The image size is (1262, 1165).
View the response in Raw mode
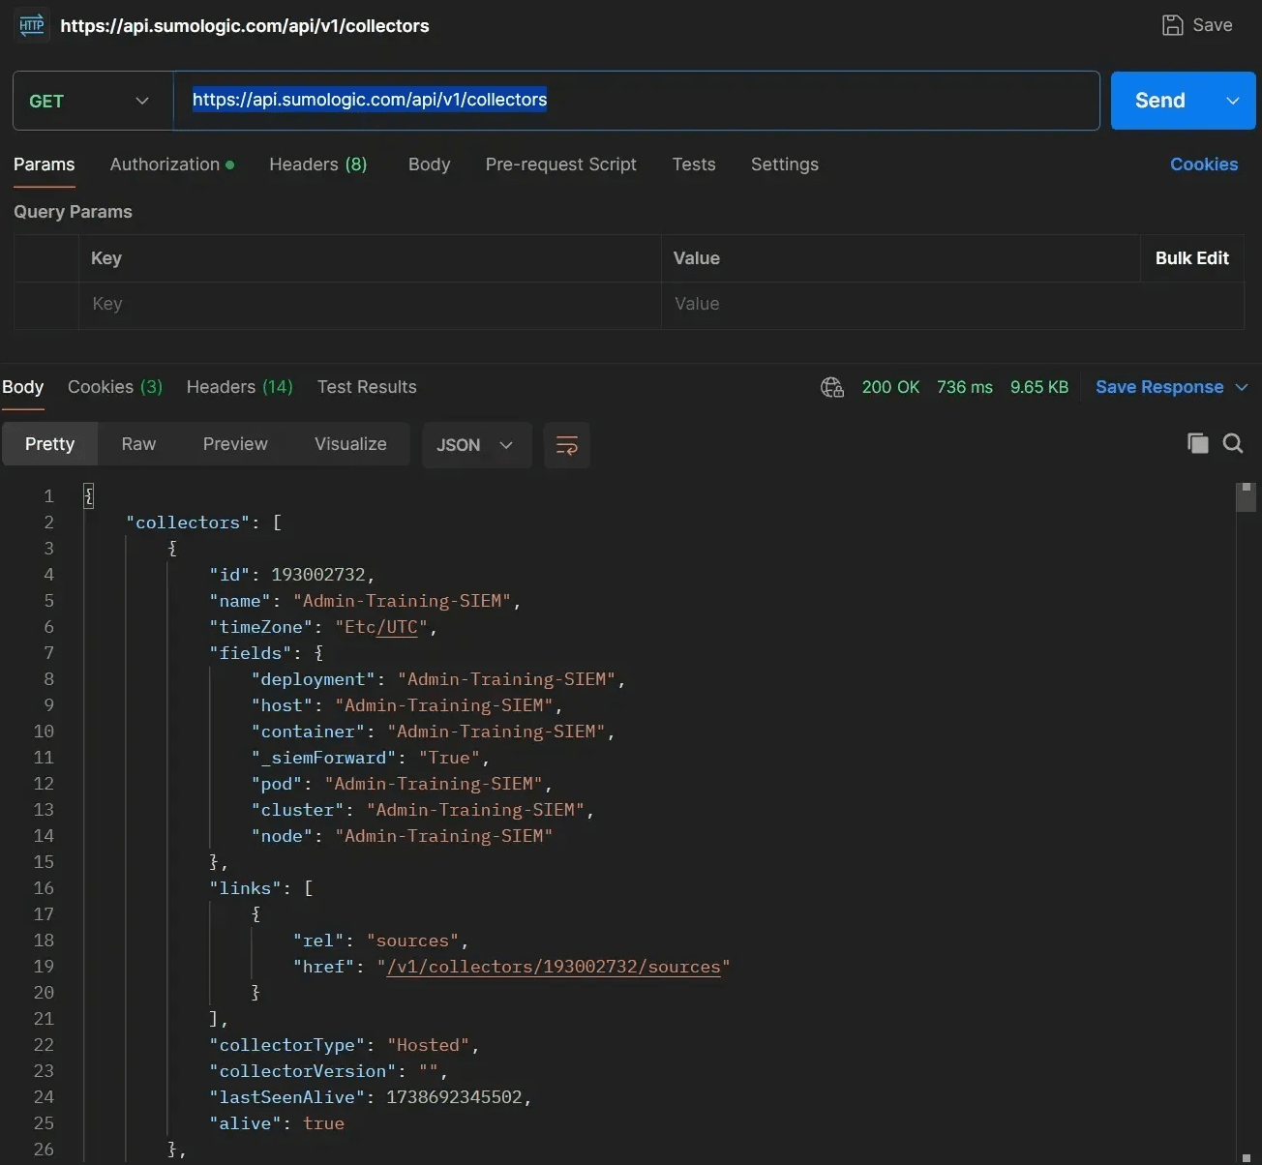click(x=137, y=444)
